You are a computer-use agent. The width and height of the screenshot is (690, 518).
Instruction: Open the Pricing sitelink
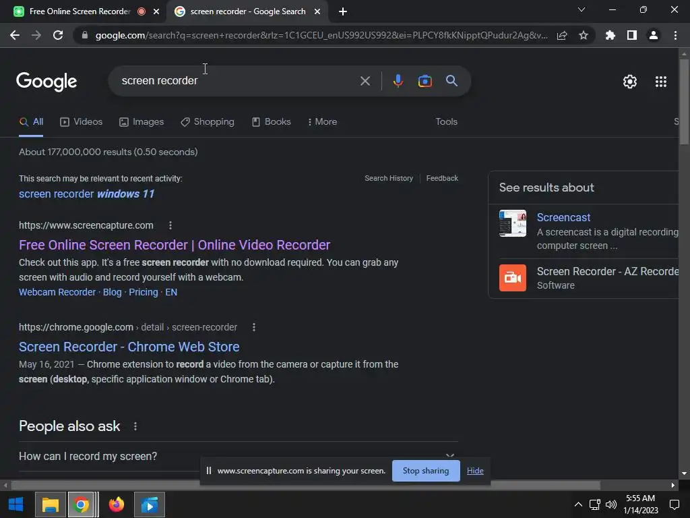point(144,293)
